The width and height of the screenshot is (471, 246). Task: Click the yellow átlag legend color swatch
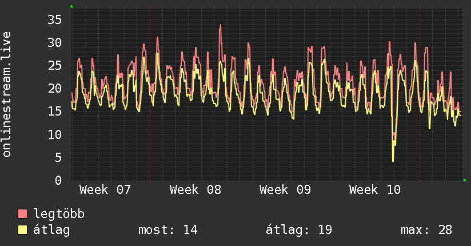(x=22, y=230)
